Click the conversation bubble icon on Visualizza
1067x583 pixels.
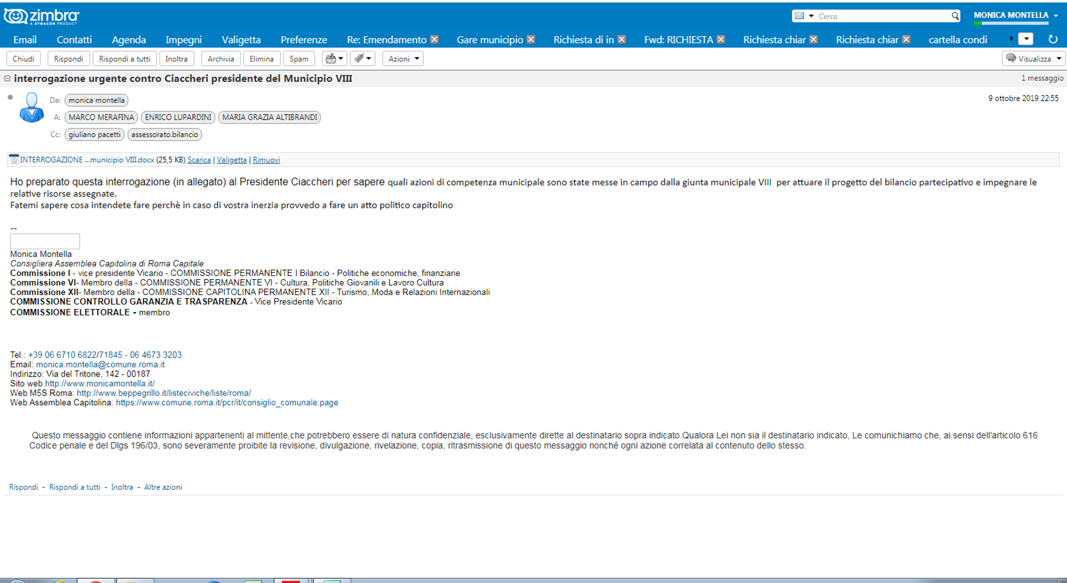1011,58
